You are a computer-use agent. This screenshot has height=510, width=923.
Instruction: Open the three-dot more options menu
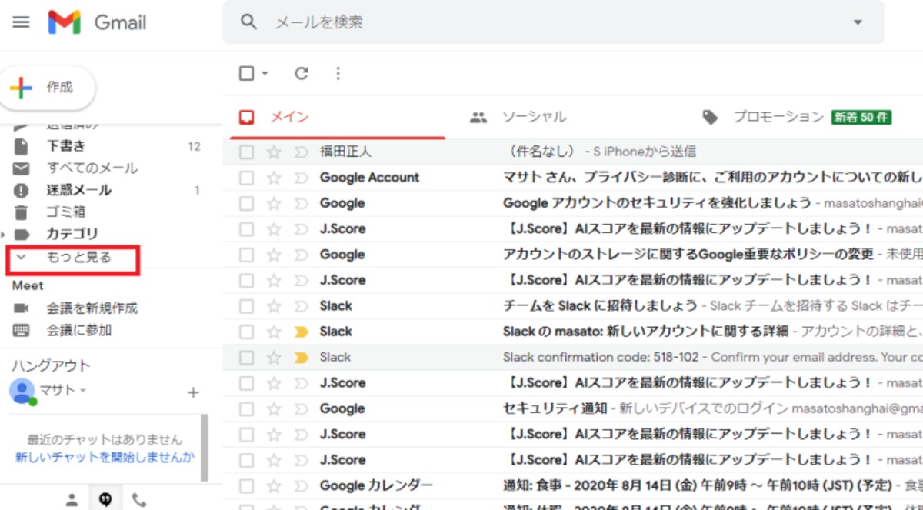coord(337,74)
